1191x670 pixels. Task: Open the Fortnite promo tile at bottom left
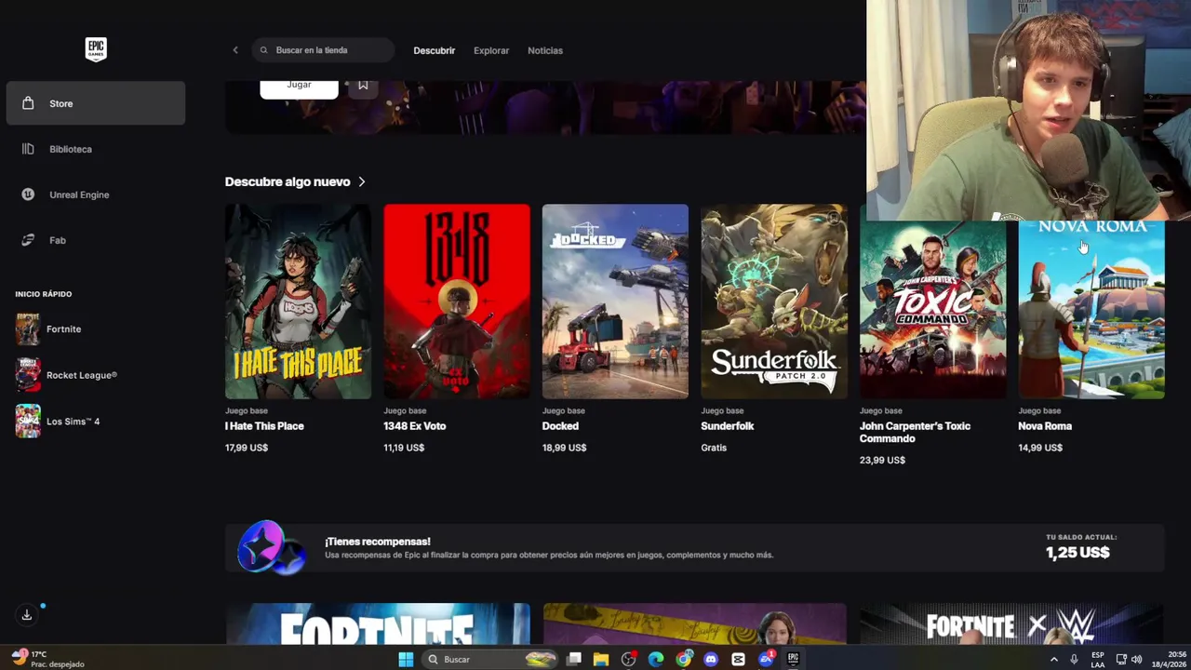coord(378,623)
